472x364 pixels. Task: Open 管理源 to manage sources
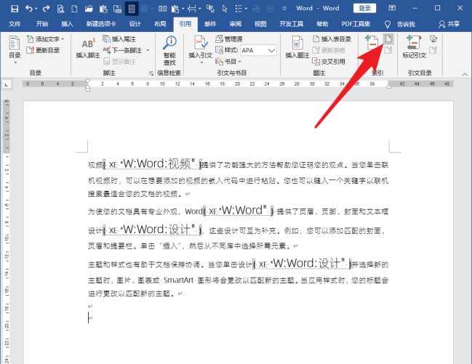click(x=229, y=39)
